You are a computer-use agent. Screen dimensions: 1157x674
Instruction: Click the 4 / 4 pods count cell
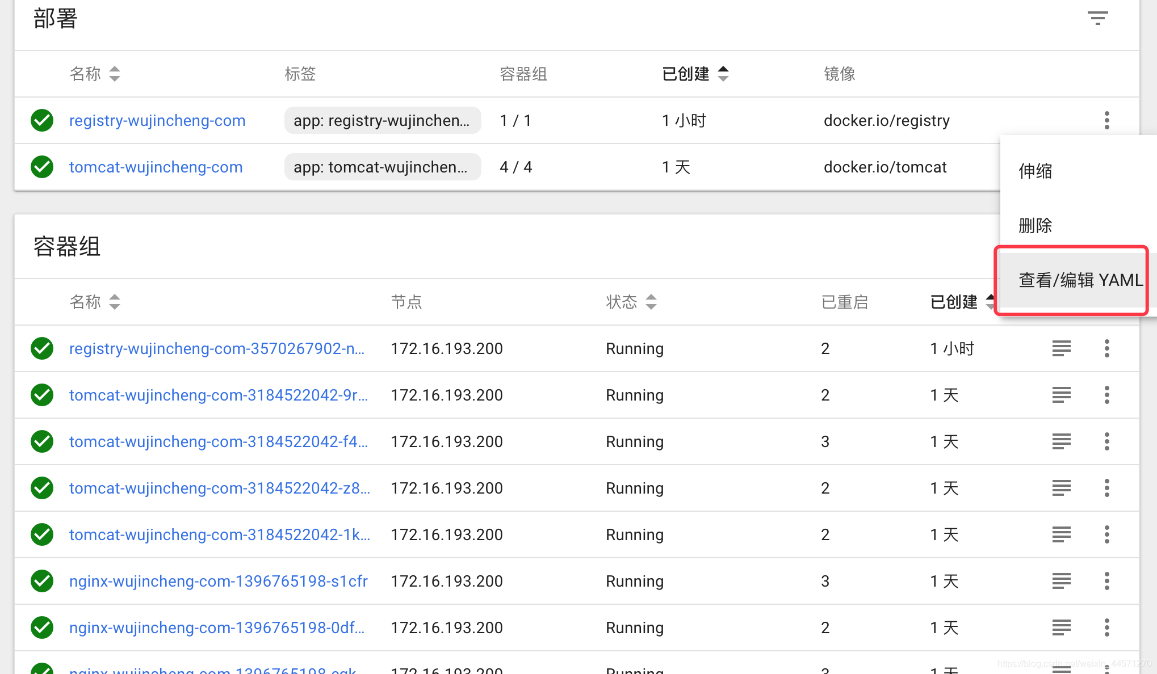(515, 167)
